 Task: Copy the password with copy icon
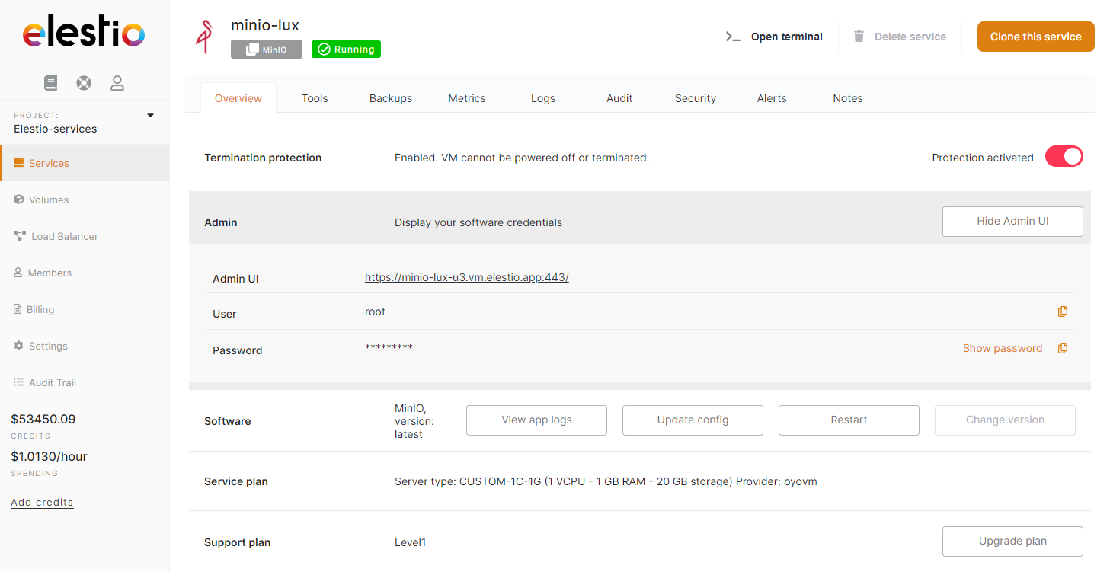pyautogui.click(x=1063, y=348)
